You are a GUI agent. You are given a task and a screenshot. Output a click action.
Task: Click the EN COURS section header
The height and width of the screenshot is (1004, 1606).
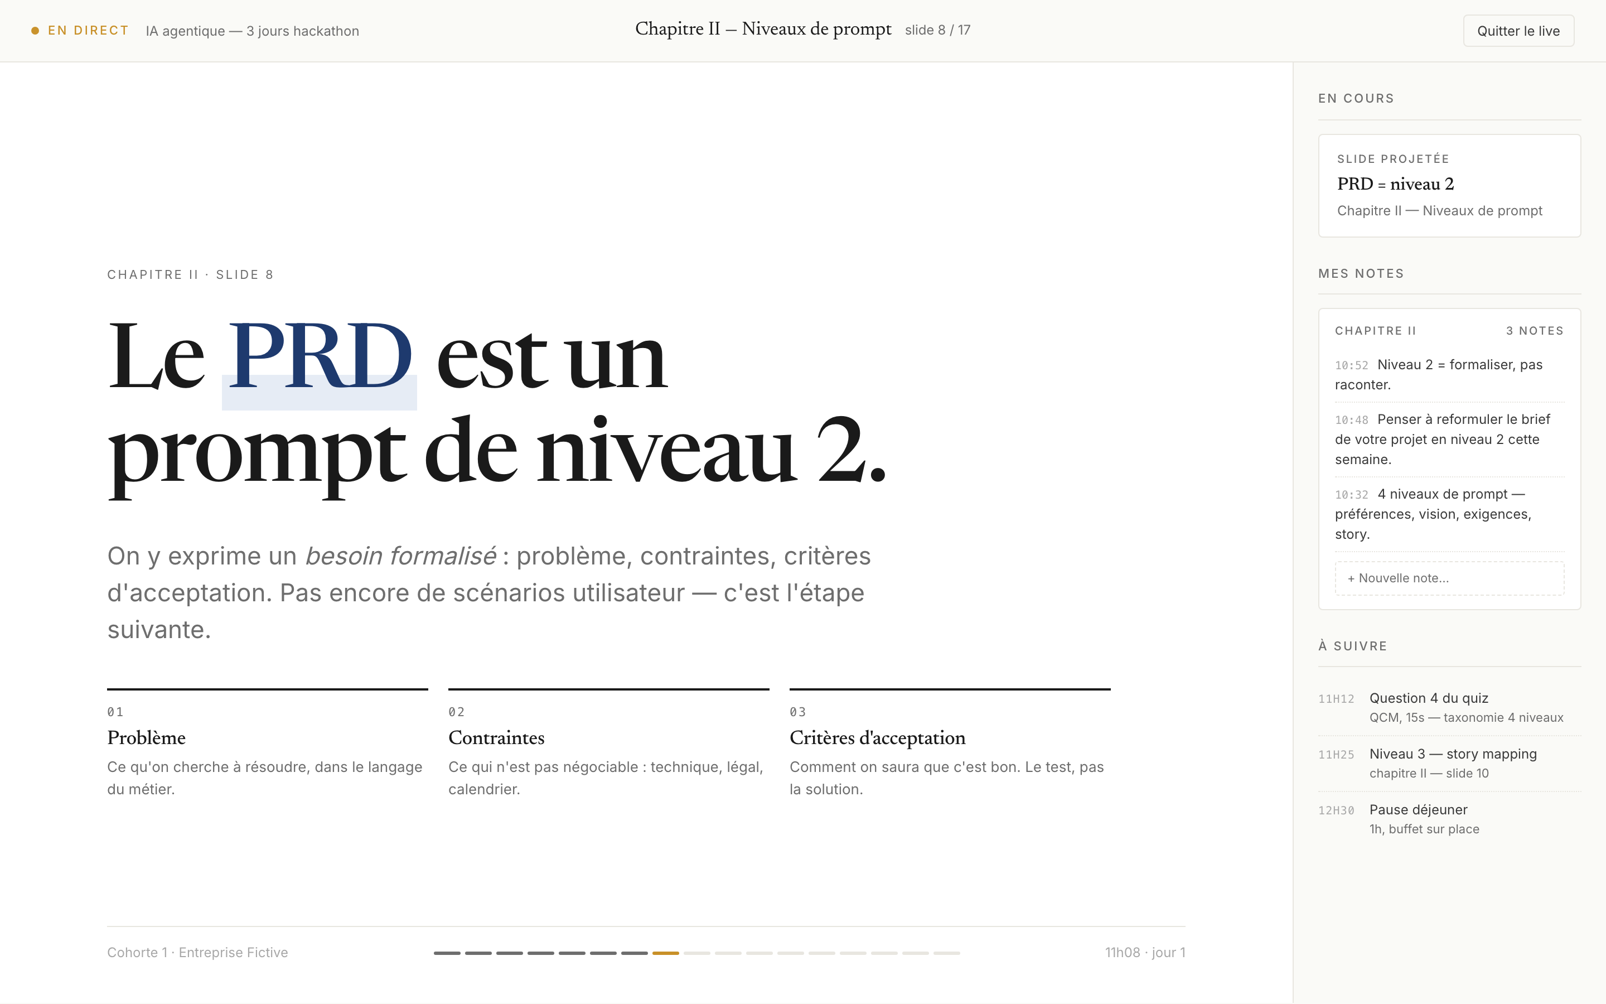click(x=1356, y=98)
